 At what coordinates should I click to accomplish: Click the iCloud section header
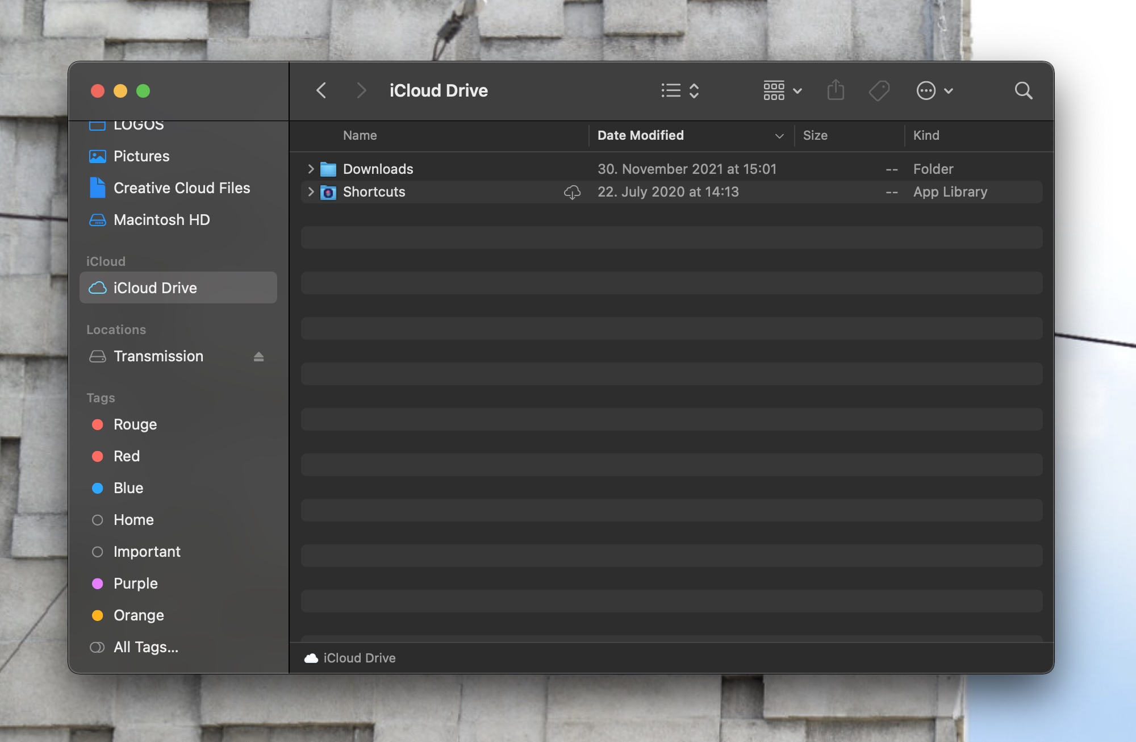coord(106,261)
